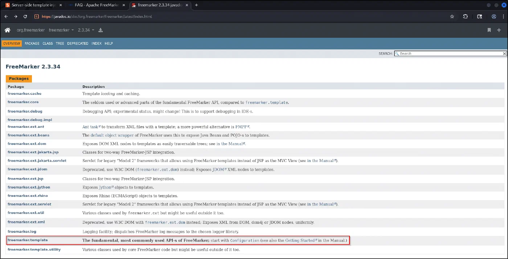Open the freemarker.ext.jdom package

(x=27, y=169)
